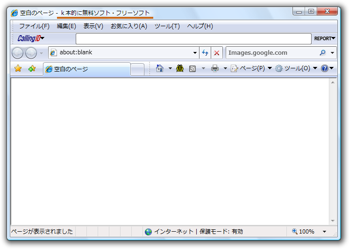349x249 pixels.
Task: Click the REPORT button in CallingID toolbar
Action: pyautogui.click(x=324, y=39)
